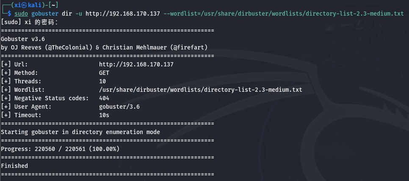Click the Gobuster v3.6 version text
409x181 pixels.
click(23, 39)
